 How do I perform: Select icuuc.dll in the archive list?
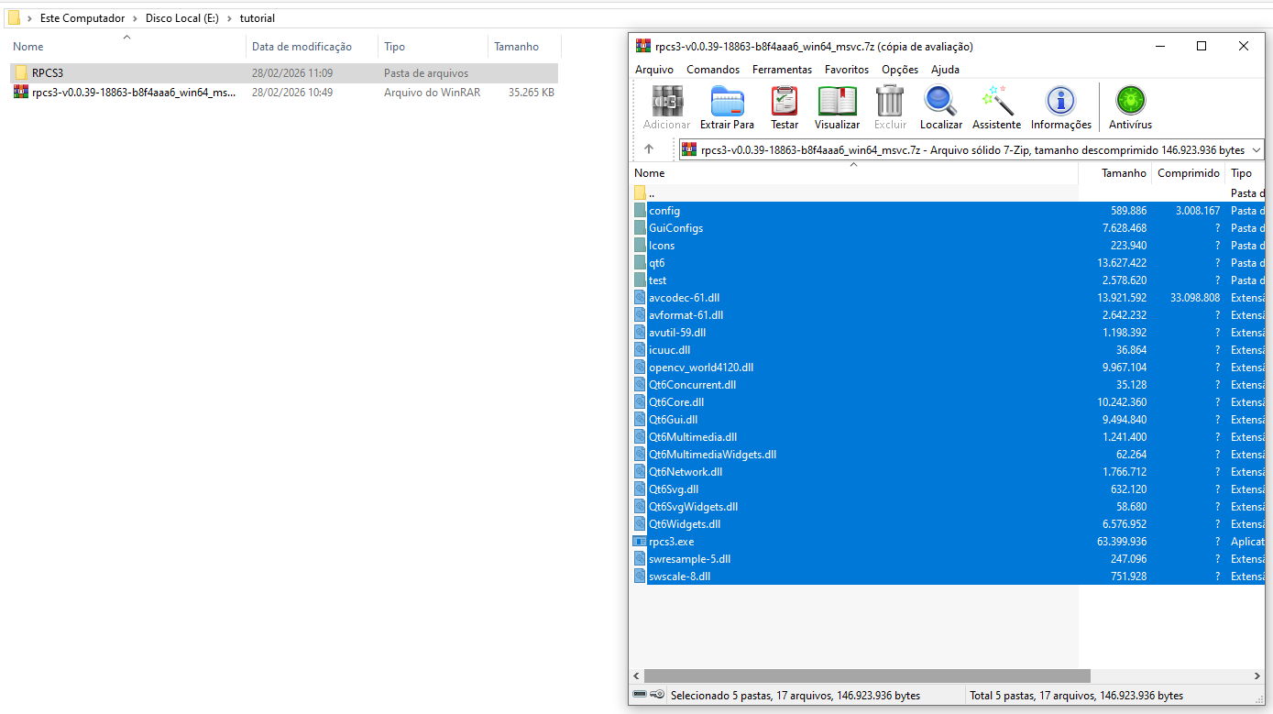(x=947, y=350)
